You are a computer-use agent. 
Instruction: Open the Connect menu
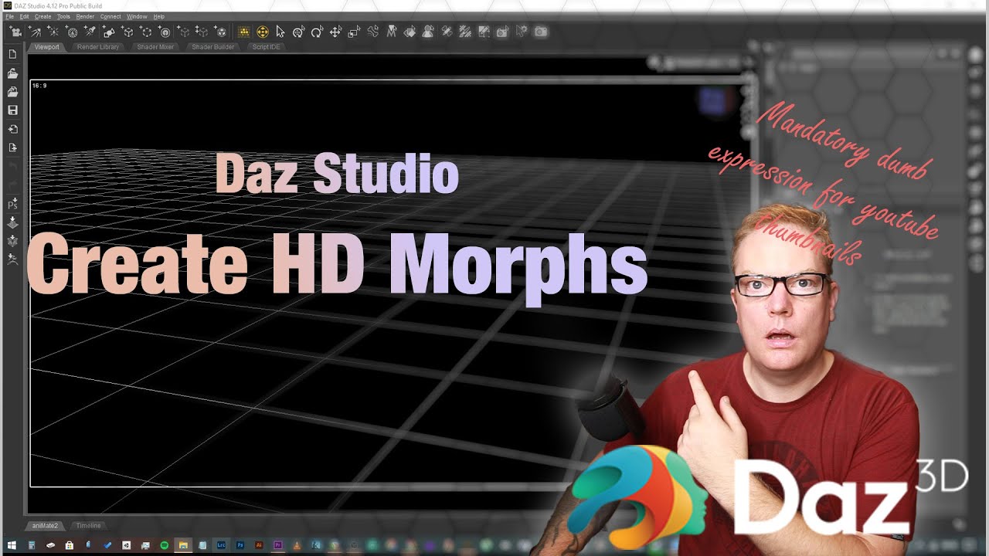click(x=110, y=16)
